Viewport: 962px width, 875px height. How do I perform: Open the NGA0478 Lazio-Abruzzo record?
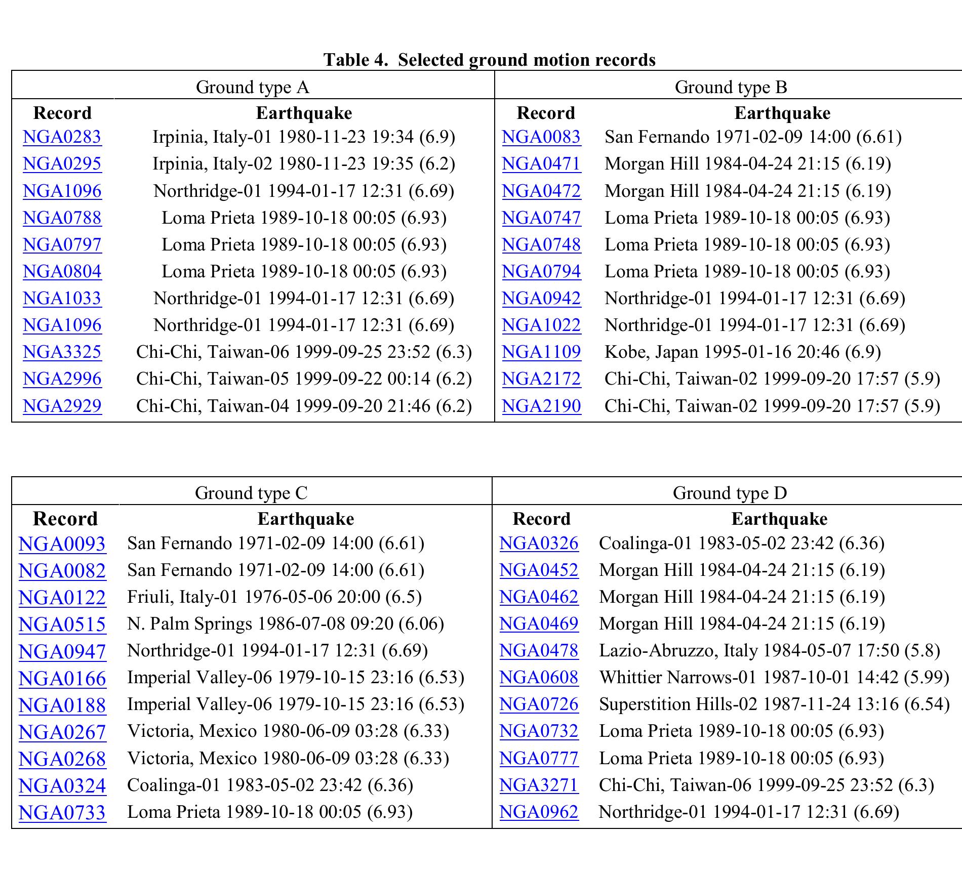click(539, 650)
